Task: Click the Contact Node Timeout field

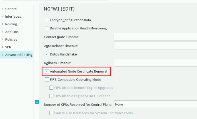Action: click(155, 37)
